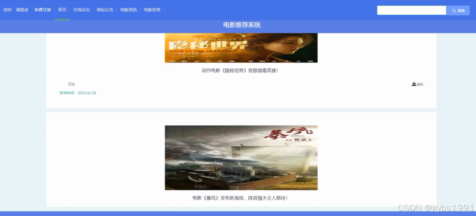Click the viewers count icon beside 663
Viewport: 476px width, 216px height.
tap(414, 84)
